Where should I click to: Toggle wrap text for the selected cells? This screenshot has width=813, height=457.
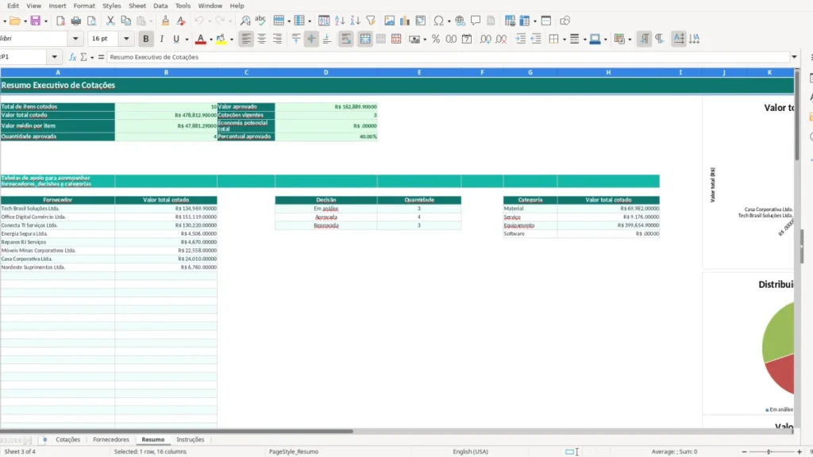coord(346,39)
